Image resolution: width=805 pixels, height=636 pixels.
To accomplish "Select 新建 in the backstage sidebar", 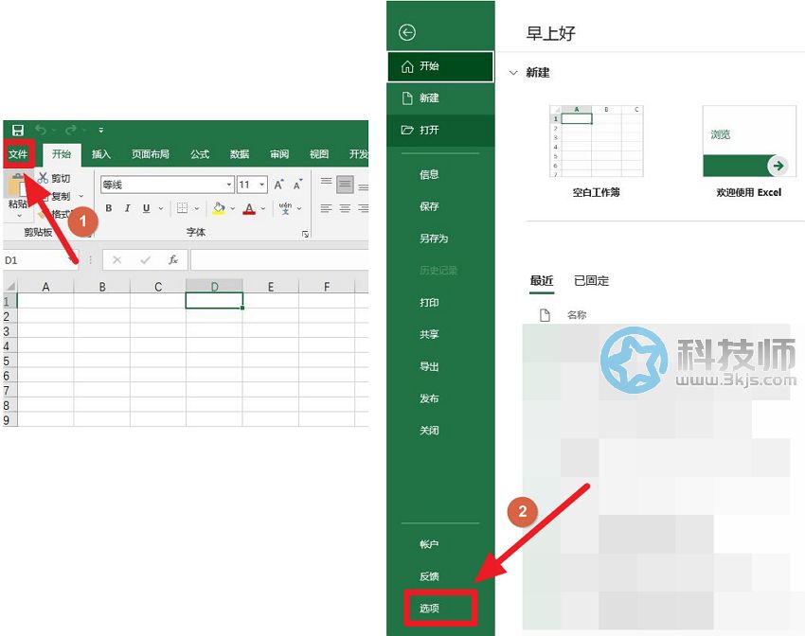I will pos(440,98).
